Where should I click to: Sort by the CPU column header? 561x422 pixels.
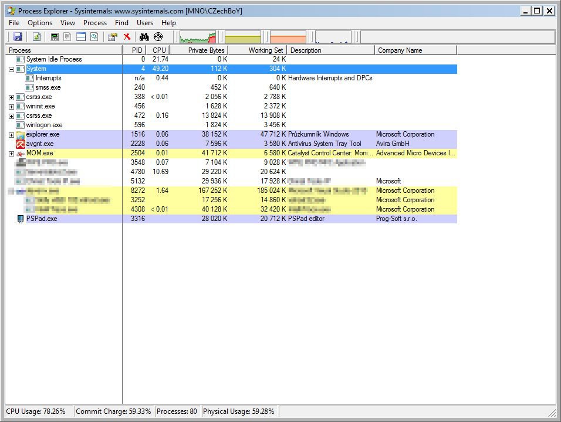[x=158, y=50]
